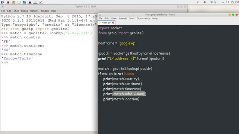The height and width of the screenshot is (134, 239).
Task: Click 'match = geolite2.lookup(ipaddr)' line
Action: (125, 68)
